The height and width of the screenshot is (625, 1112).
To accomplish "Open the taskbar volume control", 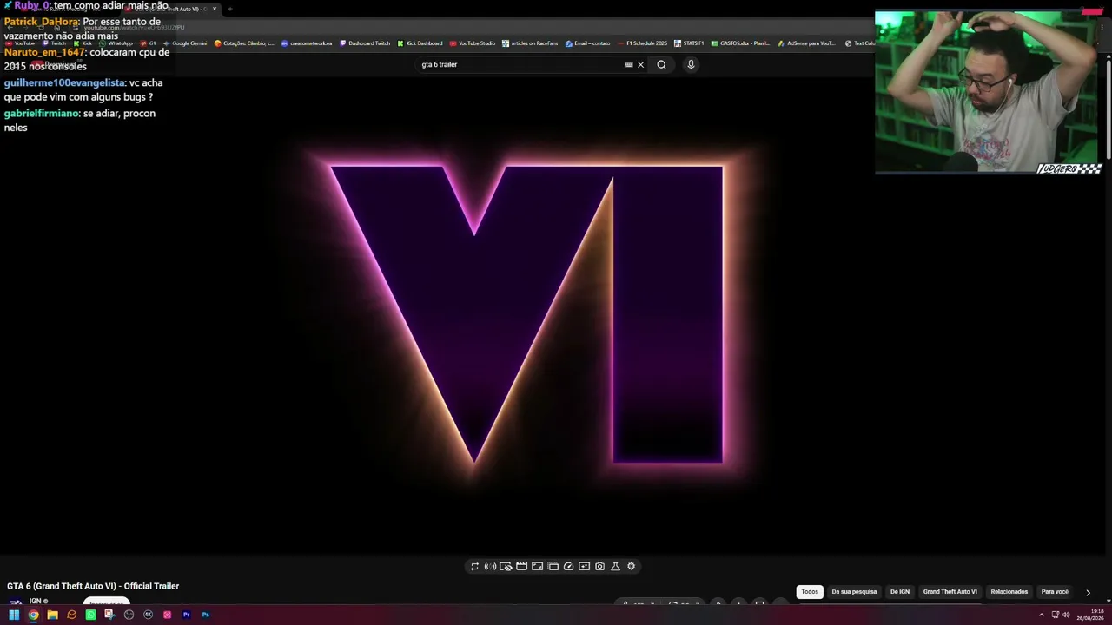I will 1066,615.
